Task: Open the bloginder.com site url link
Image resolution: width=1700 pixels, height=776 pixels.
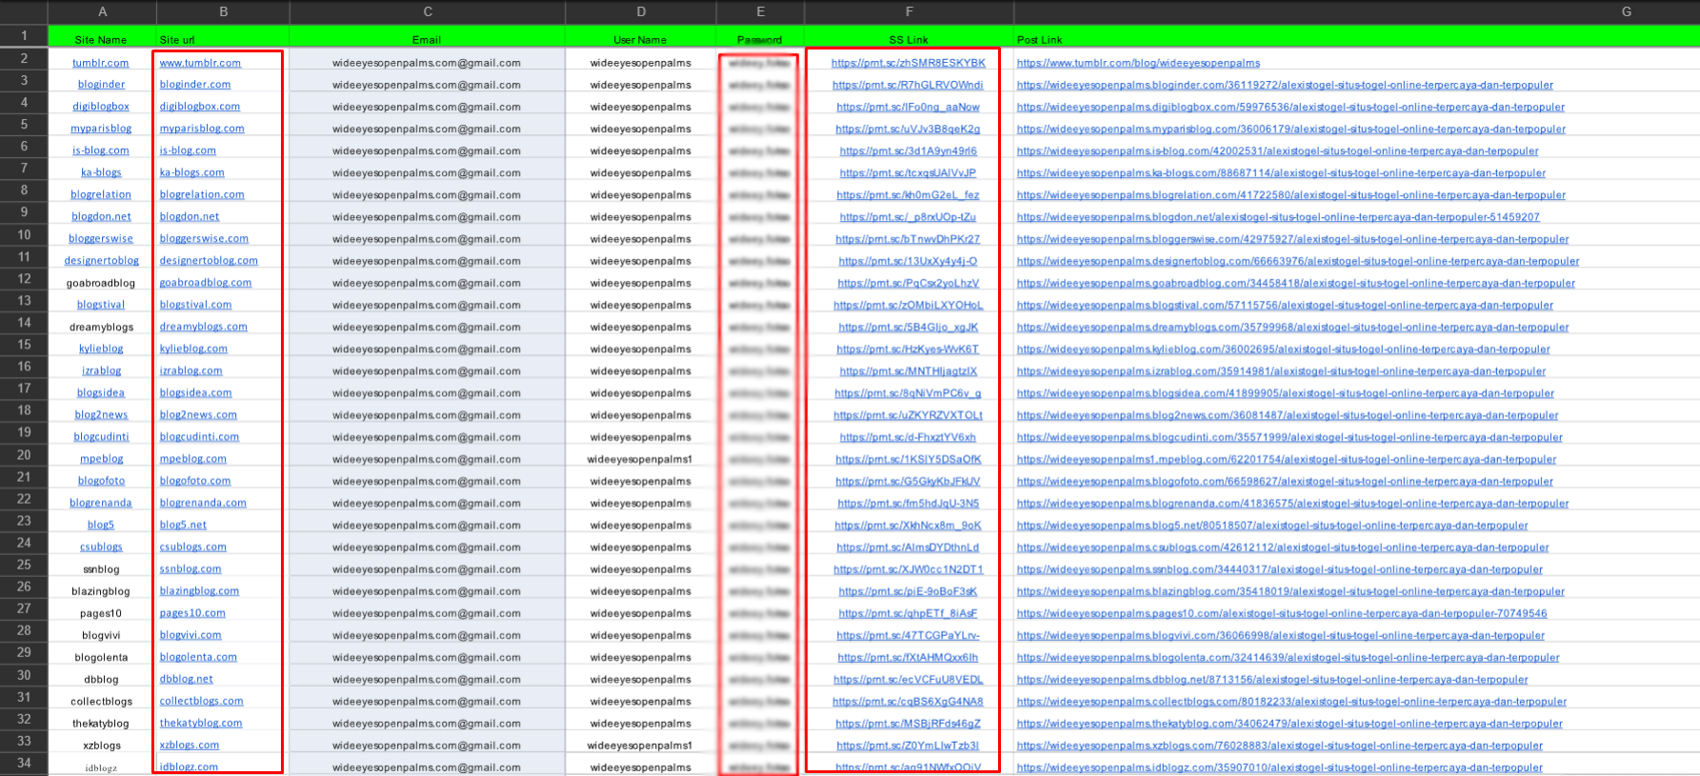Action: pos(195,85)
